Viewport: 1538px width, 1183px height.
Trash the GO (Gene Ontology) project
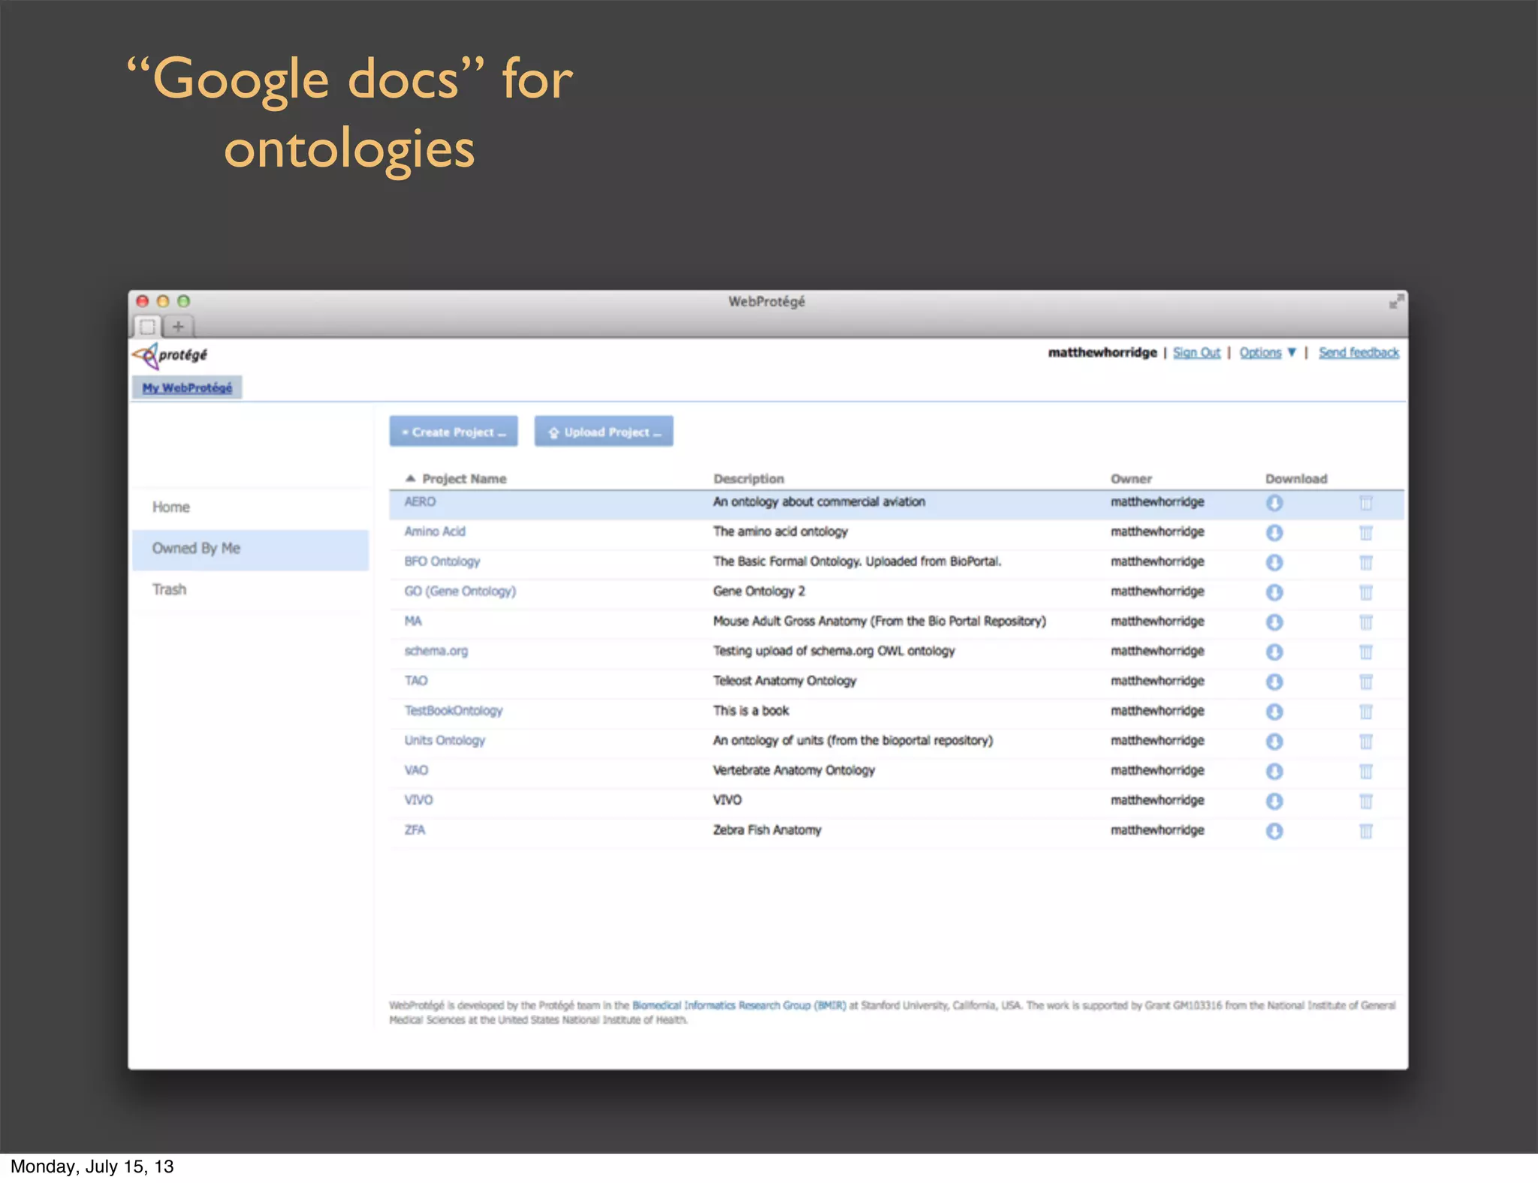pos(1366,592)
